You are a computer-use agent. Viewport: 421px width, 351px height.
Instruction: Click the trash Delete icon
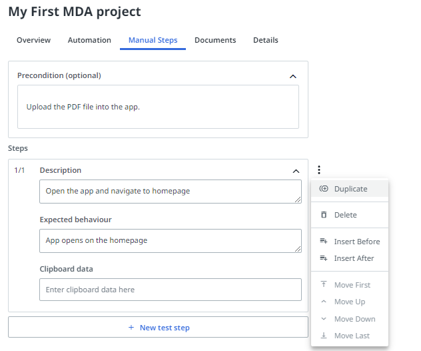[324, 215]
